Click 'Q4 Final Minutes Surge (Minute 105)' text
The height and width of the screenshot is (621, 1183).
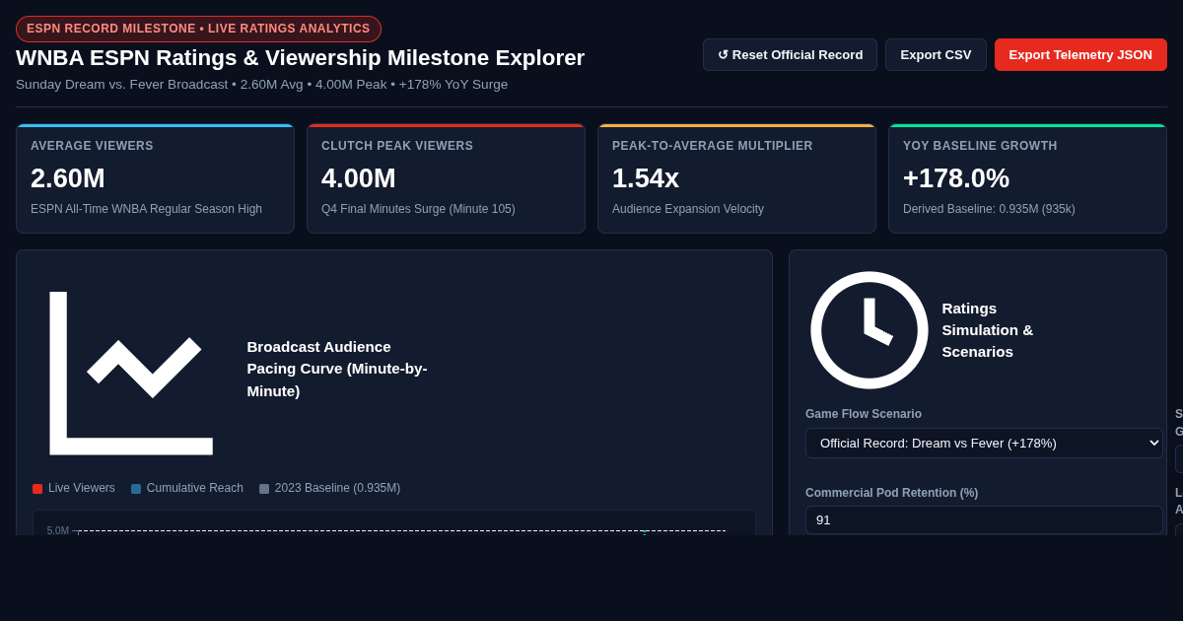click(x=418, y=209)
